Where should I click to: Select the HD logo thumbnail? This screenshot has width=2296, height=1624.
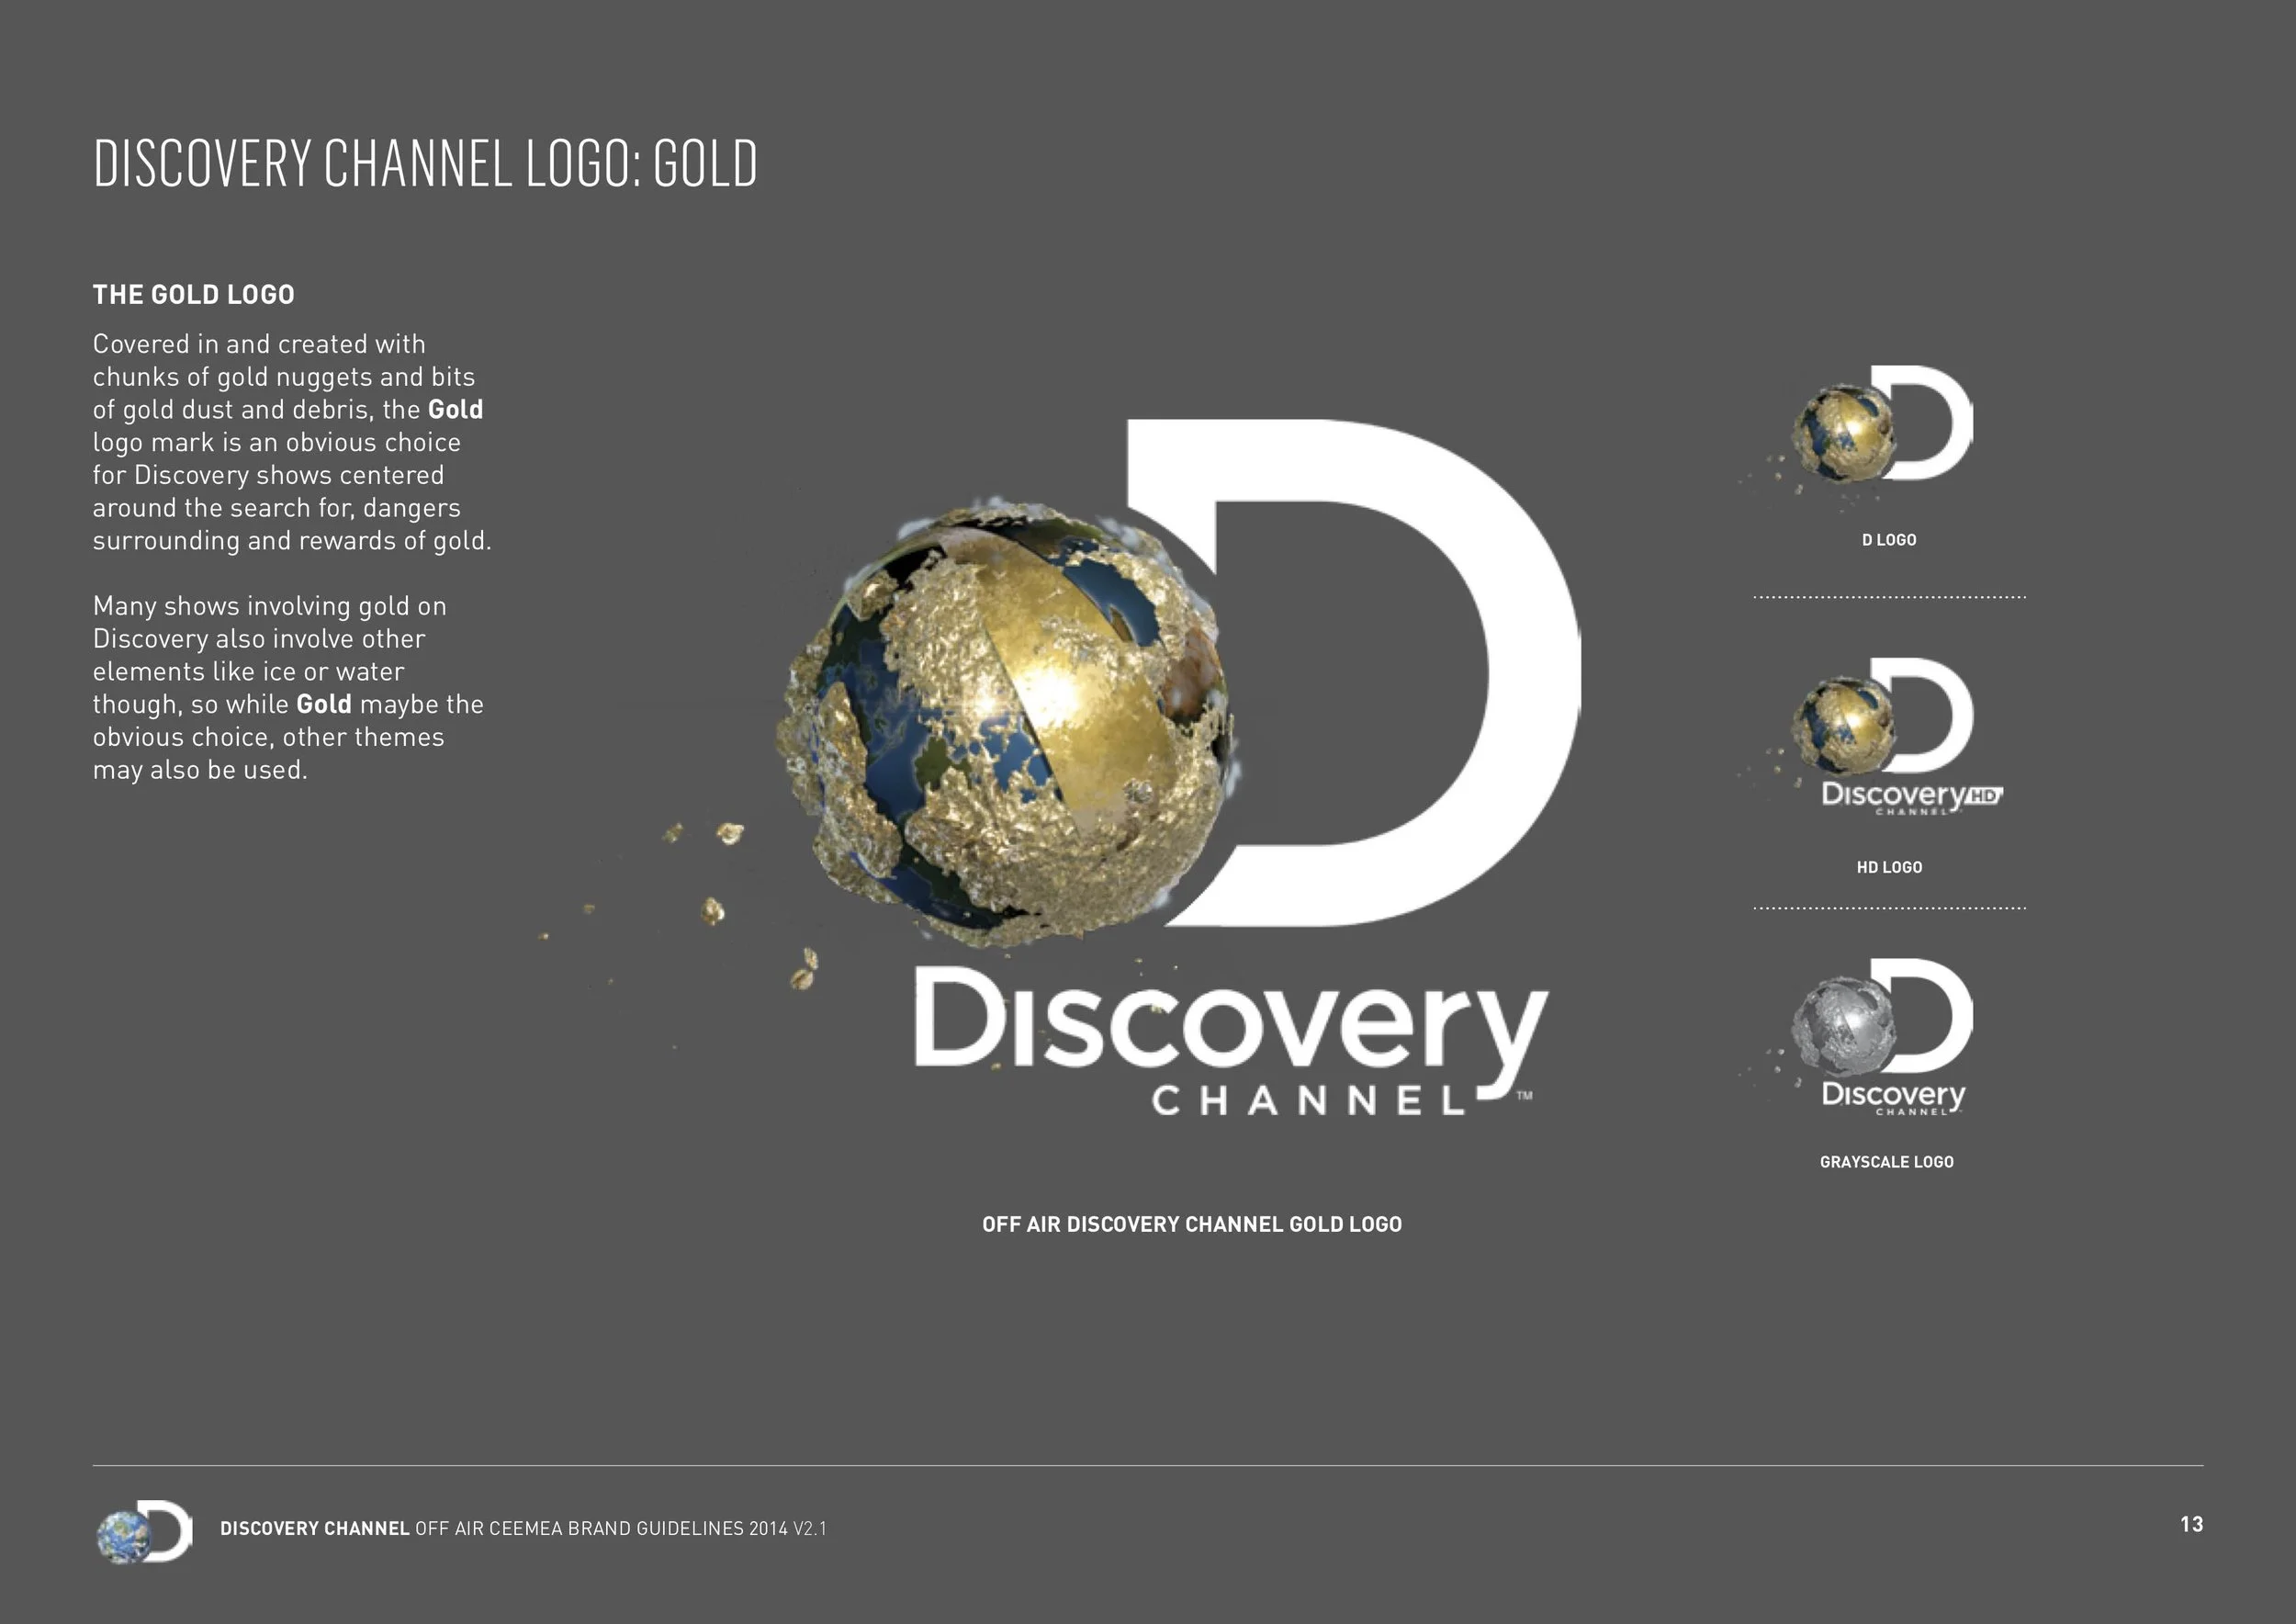1890,738
